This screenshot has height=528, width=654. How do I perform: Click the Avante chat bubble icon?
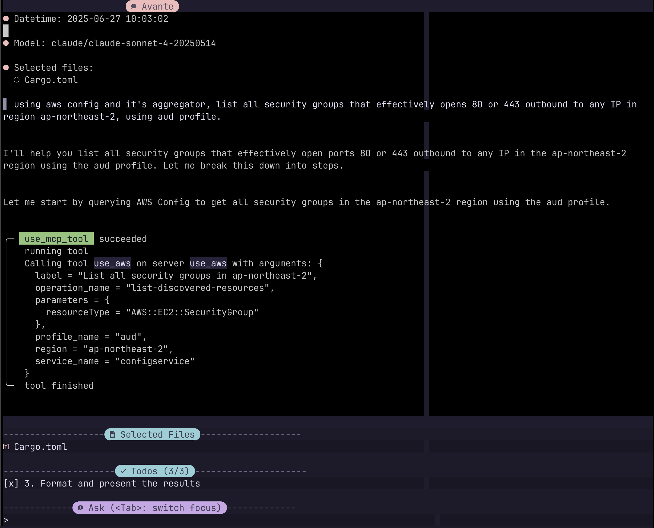click(x=133, y=6)
